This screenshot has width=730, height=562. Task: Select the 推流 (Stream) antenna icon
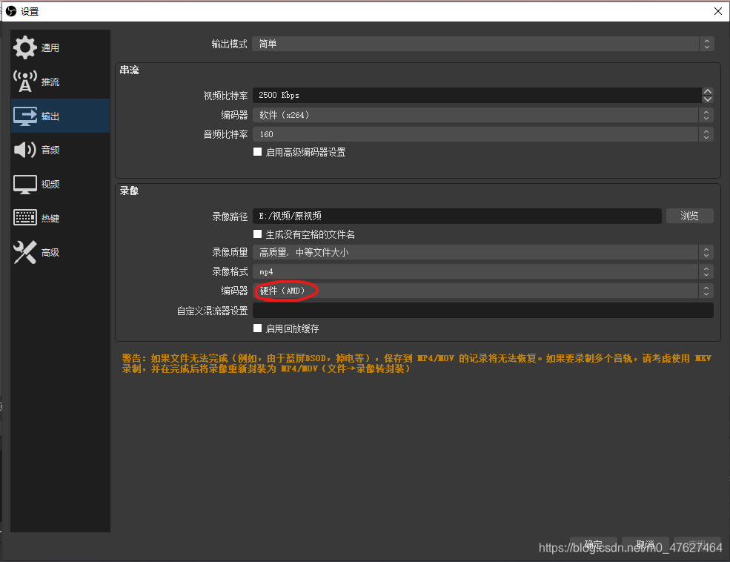point(24,82)
